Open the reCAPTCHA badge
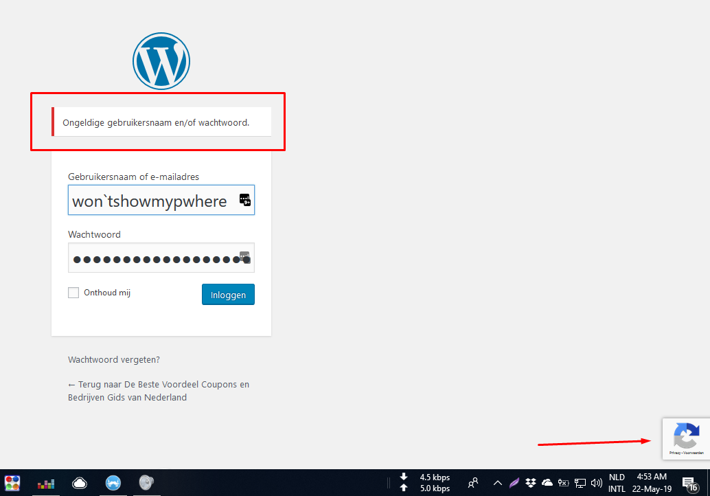Screen dimensions: 710x496 pyautogui.click(x=686, y=439)
